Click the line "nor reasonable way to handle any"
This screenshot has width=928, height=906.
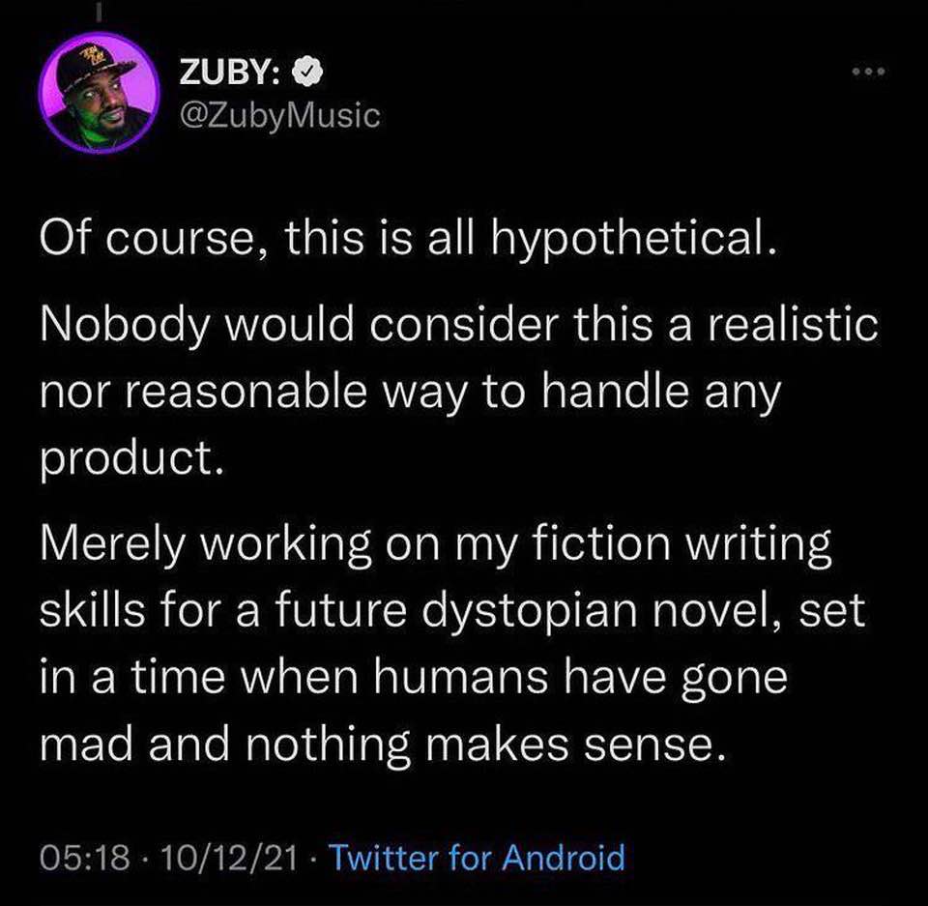coord(407,393)
